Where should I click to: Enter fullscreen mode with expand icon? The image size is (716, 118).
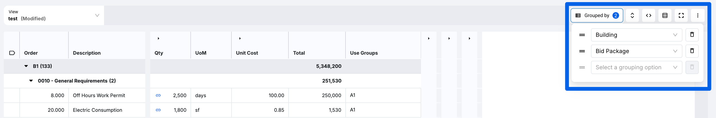pyautogui.click(x=681, y=15)
